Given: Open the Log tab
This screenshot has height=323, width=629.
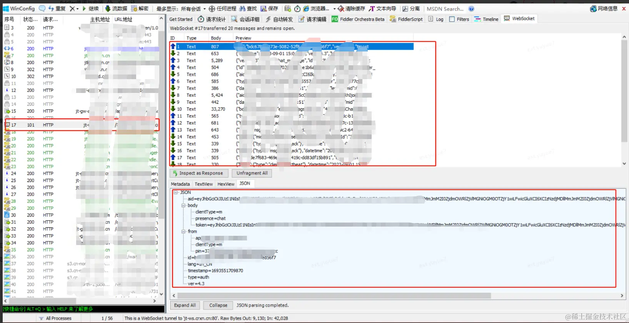Looking at the screenshot, I should pos(436,19).
